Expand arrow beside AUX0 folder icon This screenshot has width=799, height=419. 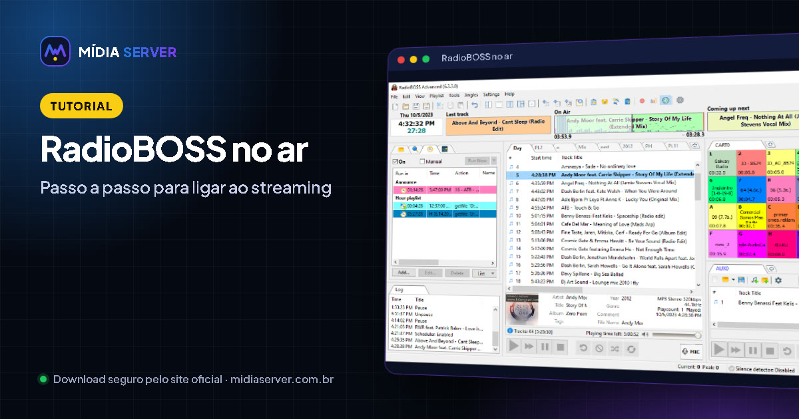(732, 280)
